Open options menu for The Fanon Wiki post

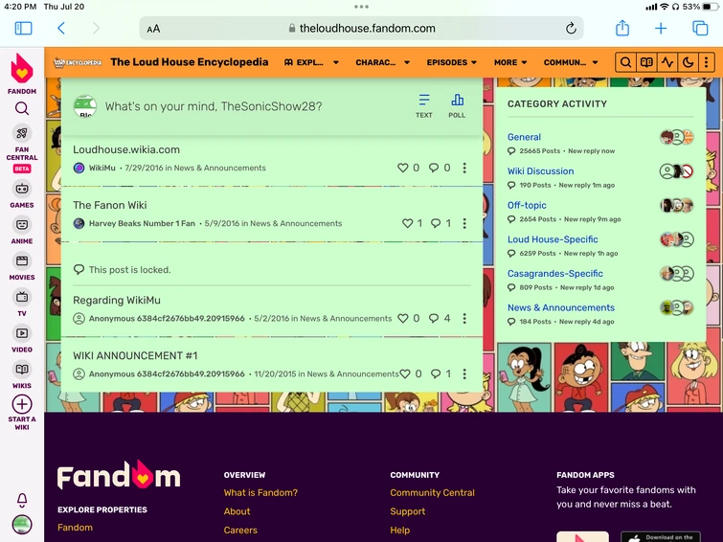point(464,223)
